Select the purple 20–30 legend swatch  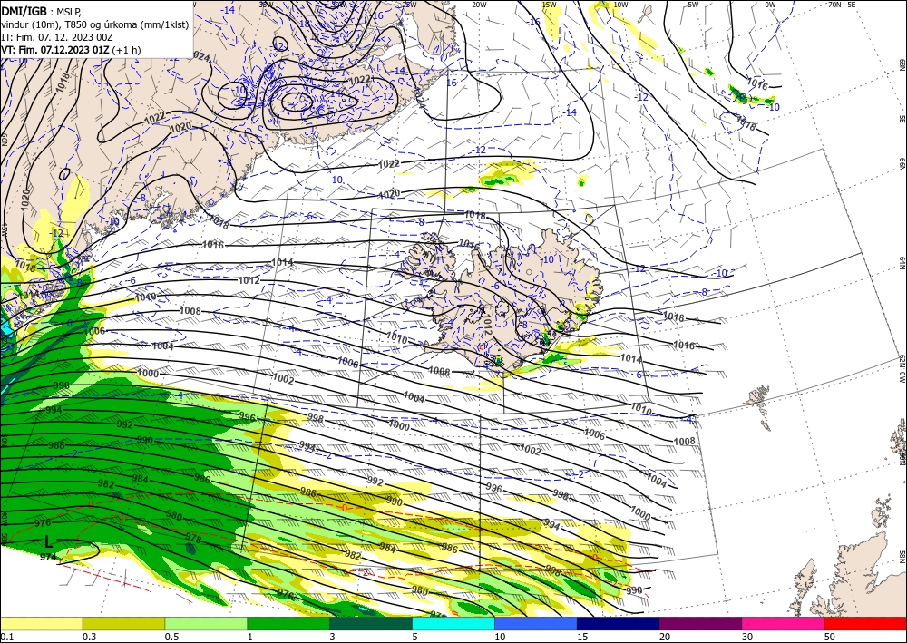tap(700, 623)
